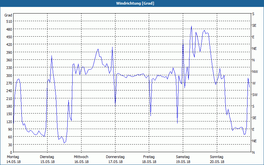The image size is (264, 165).
Task: Select the 'Freitag' day label
Action: click(x=149, y=157)
